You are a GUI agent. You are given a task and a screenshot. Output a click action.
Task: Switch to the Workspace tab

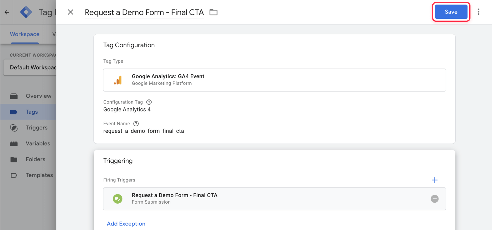point(25,34)
